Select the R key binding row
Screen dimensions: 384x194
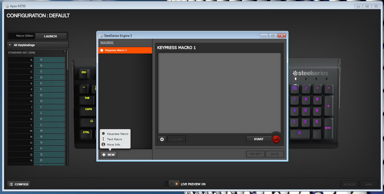36,160
